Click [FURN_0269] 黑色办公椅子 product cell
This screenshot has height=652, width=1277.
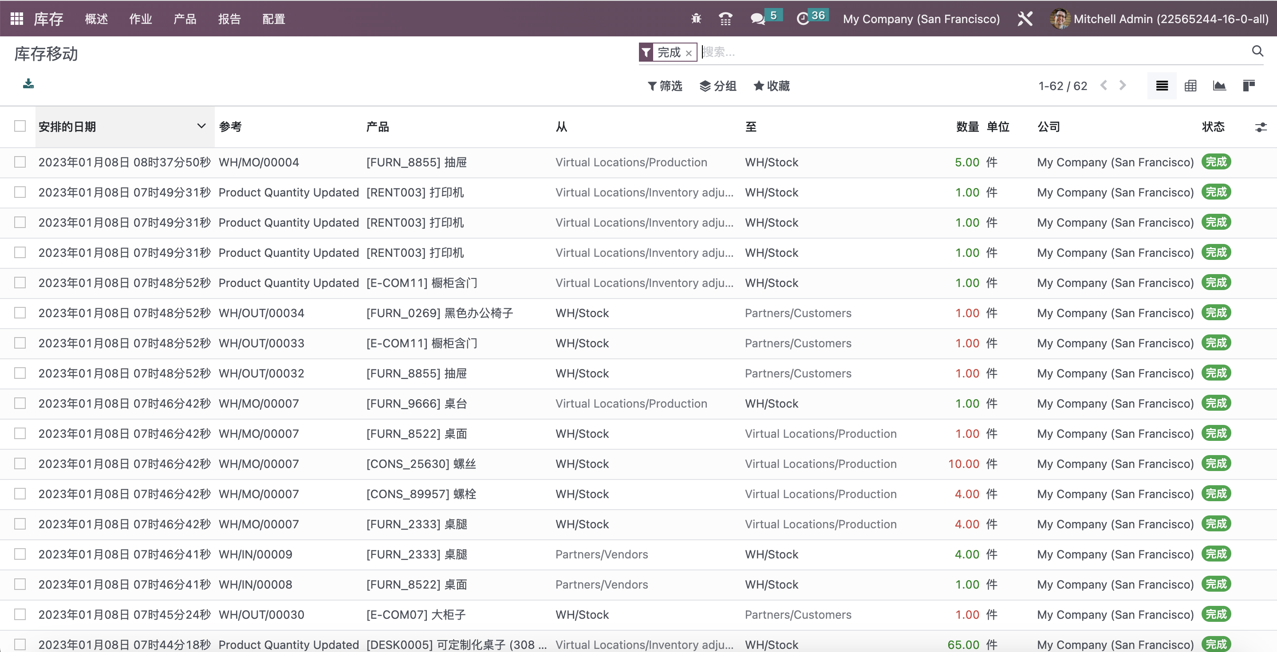click(x=440, y=313)
